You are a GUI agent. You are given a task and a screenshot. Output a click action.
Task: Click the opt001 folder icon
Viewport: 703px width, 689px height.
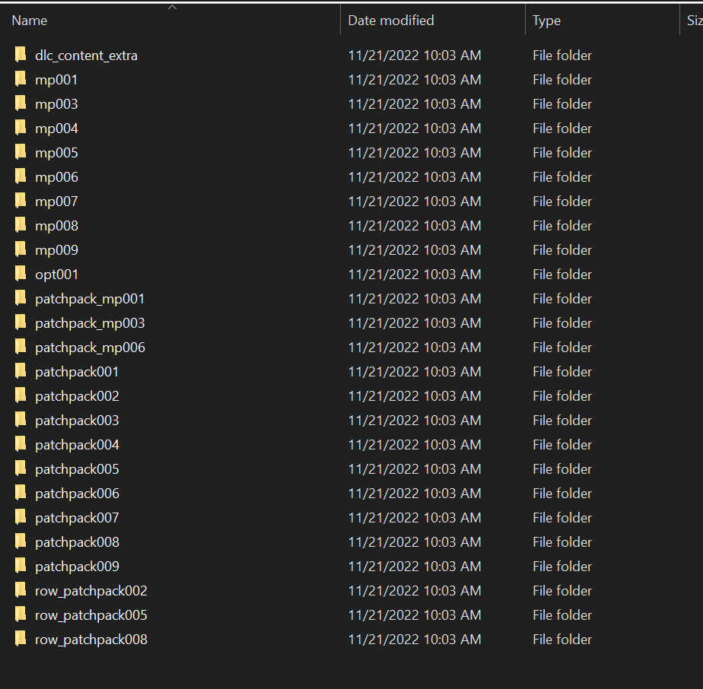tap(21, 274)
